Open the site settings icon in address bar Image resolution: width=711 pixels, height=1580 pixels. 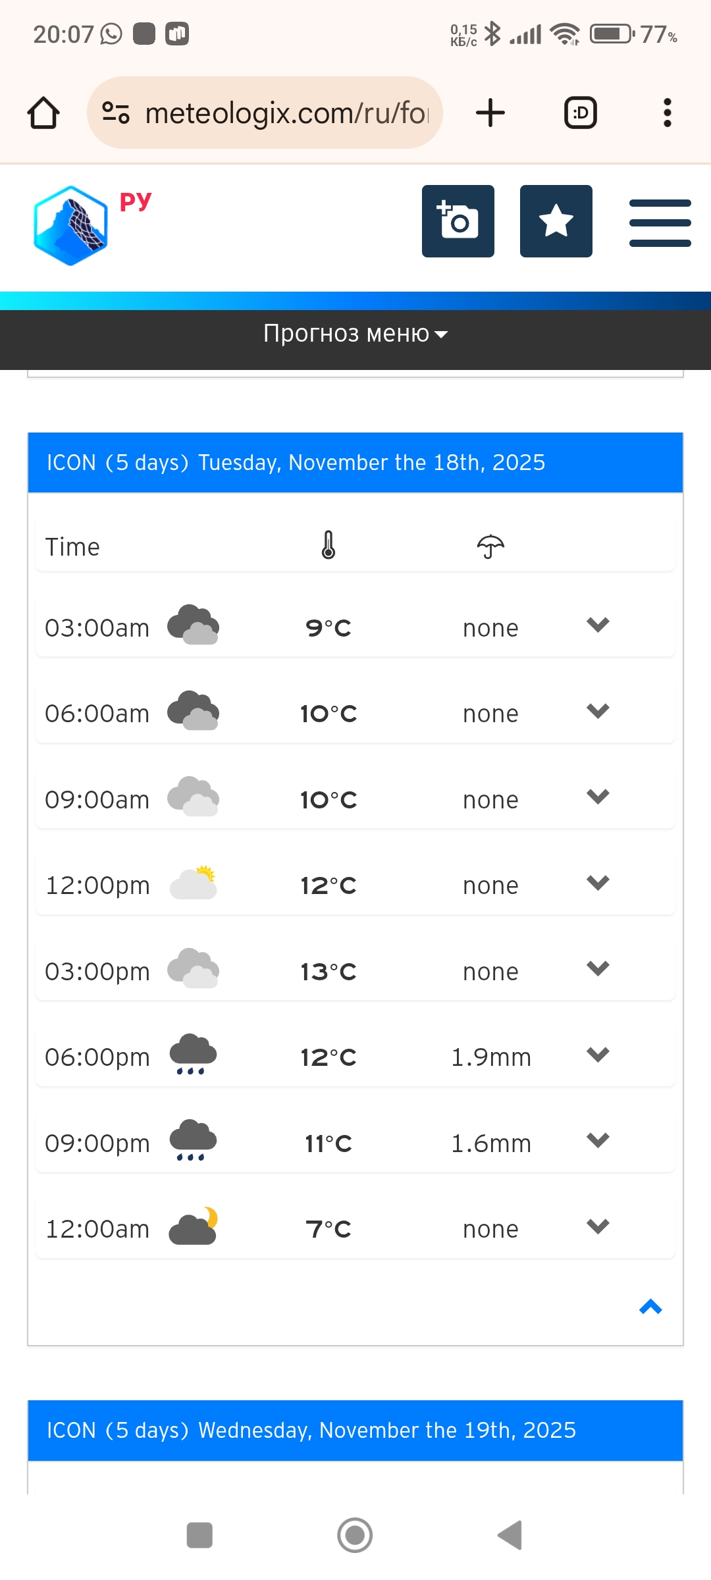point(116,113)
